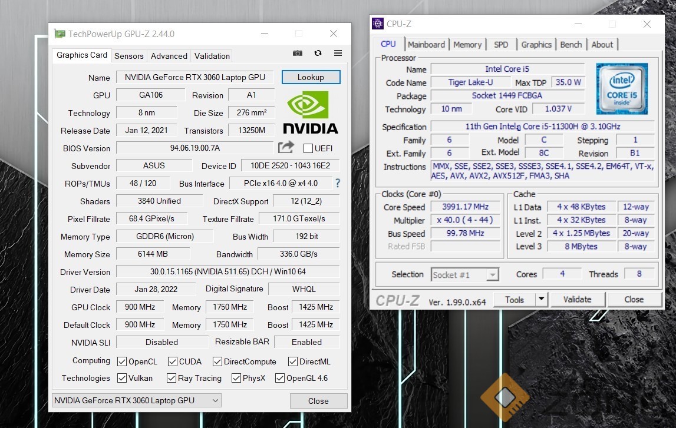Viewport: 676px width, 428px height.
Task: Open the Bench tab in CPU-Z
Action: [571, 44]
